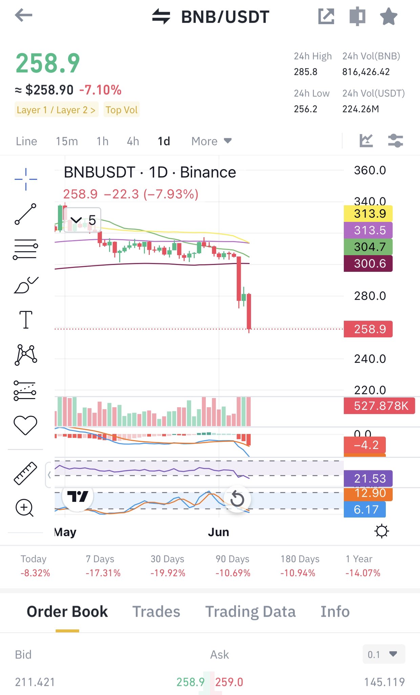
Task: Tap the Top Vol tag
Action: tap(122, 110)
